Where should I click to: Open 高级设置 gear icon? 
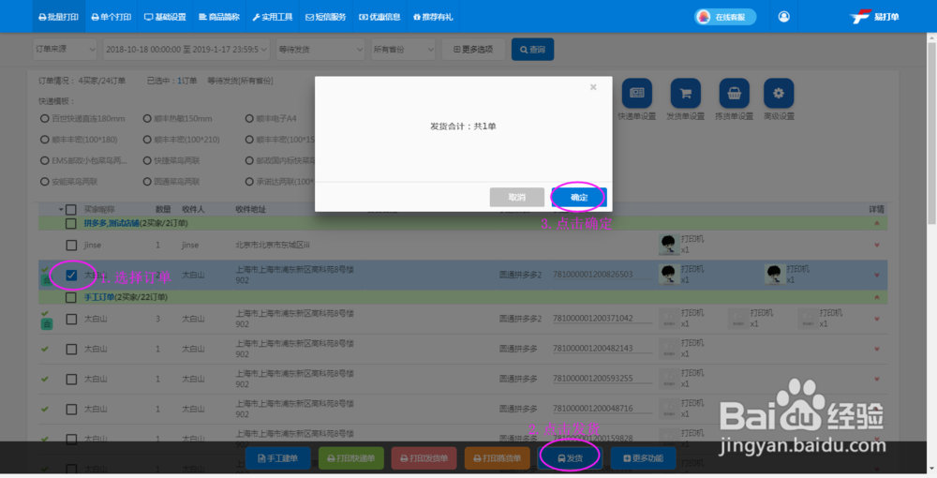click(x=779, y=93)
